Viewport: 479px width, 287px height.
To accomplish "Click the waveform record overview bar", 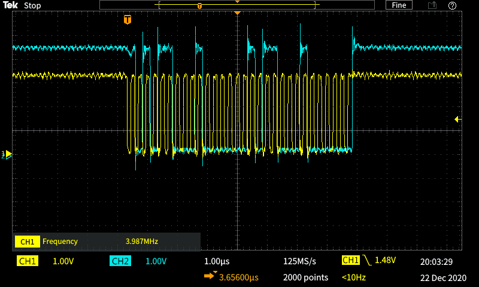I will pyautogui.click(x=238, y=5).
